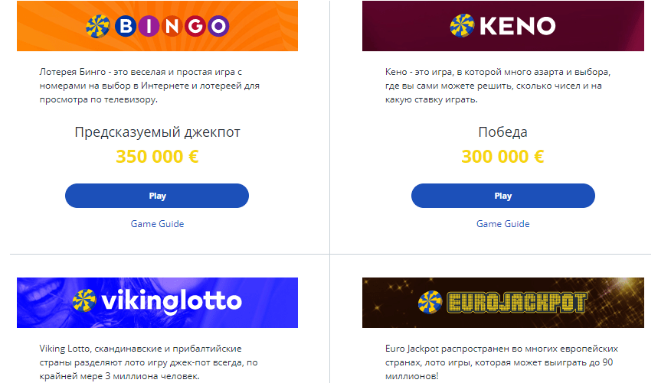Viewport: 671px width, 383px height.
Task: Click the pinwheel icon in the Keno banner
Action: point(462,25)
